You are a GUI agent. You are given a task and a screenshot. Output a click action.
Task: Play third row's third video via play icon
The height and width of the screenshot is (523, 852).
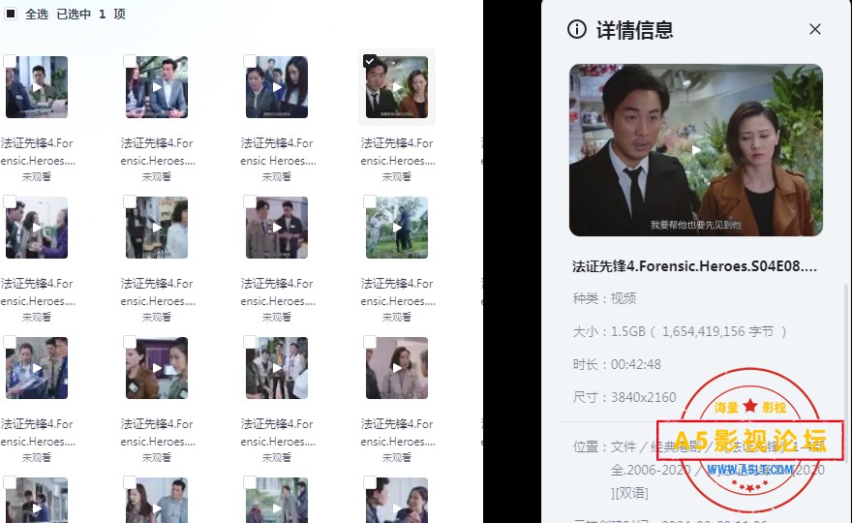(277, 368)
